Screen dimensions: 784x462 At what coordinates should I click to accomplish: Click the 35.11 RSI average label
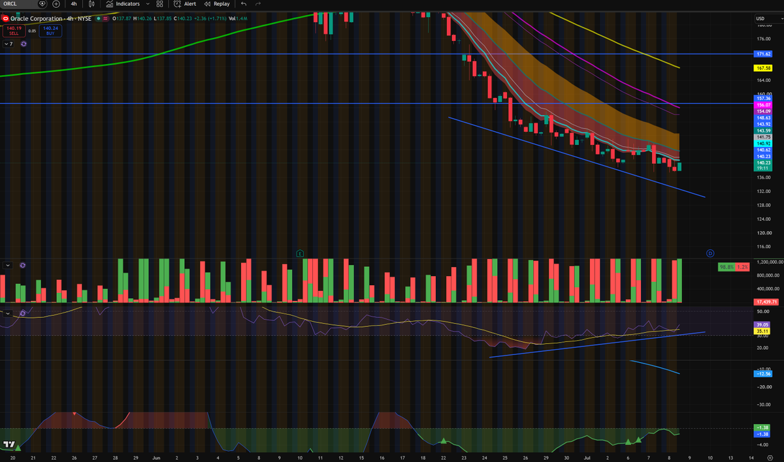click(x=762, y=331)
